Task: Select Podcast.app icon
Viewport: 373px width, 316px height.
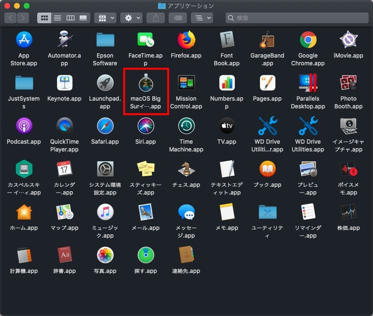Action: click(24, 126)
